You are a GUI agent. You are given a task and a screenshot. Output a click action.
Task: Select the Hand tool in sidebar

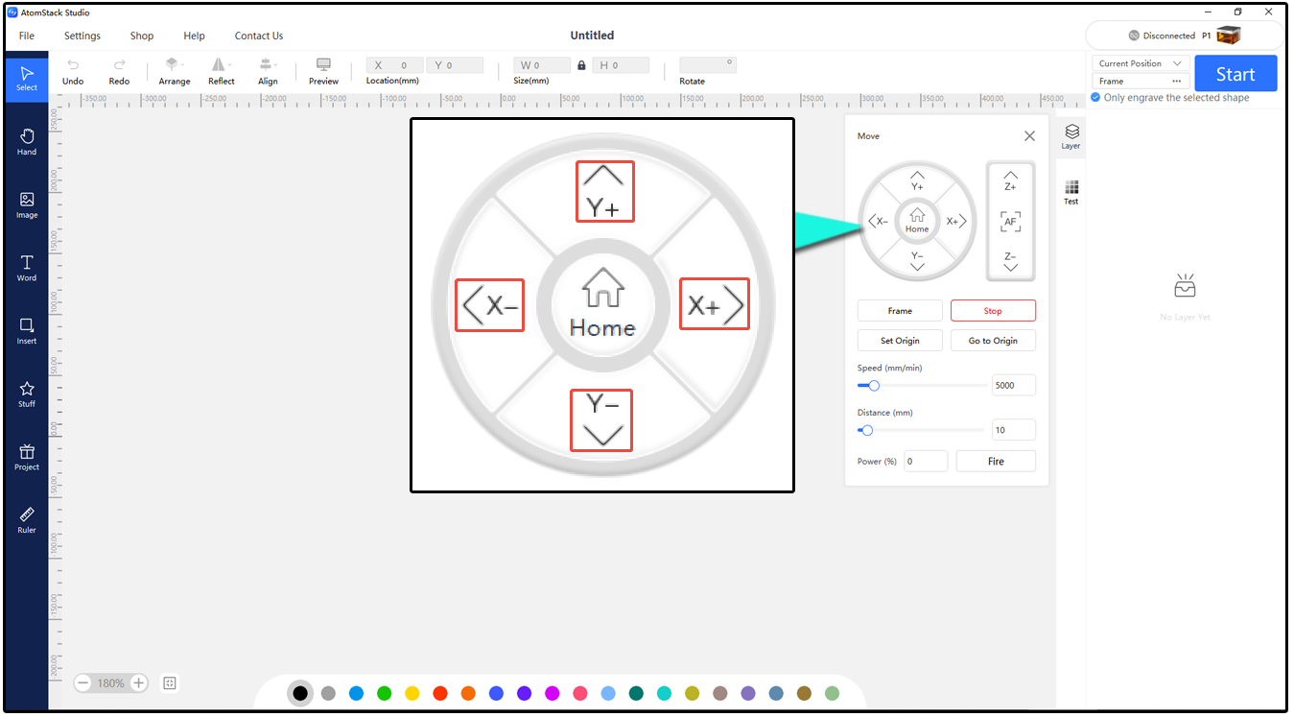[x=27, y=142]
